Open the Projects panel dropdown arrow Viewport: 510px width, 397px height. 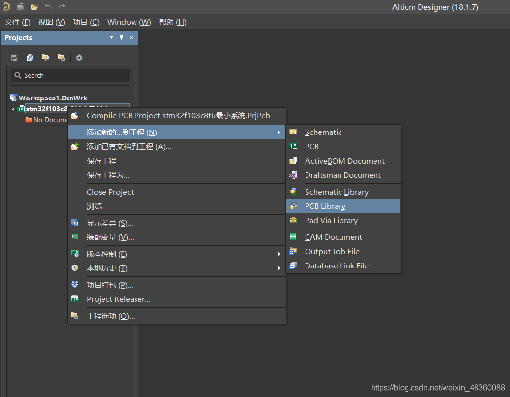[x=111, y=38]
